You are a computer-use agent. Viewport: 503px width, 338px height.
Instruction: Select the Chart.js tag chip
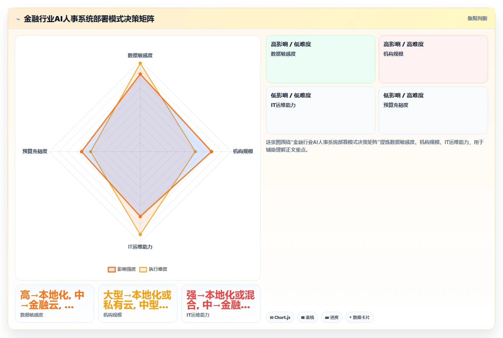pyautogui.click(x=280, y=317)
